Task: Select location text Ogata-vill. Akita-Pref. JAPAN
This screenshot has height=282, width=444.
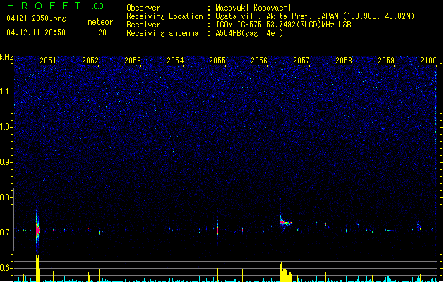Action: pos(277,16)
